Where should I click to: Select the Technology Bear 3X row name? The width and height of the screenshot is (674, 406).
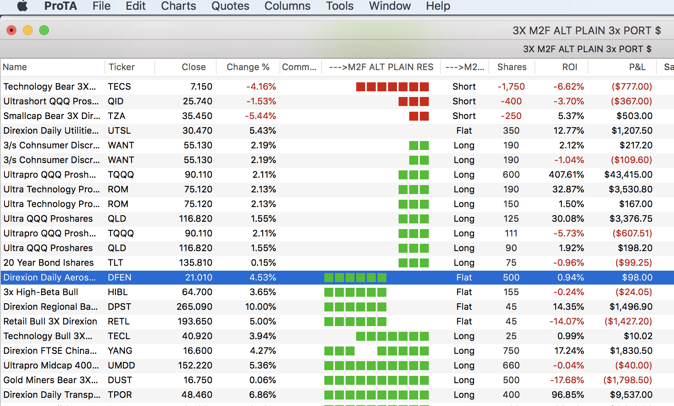coord(50,87)
